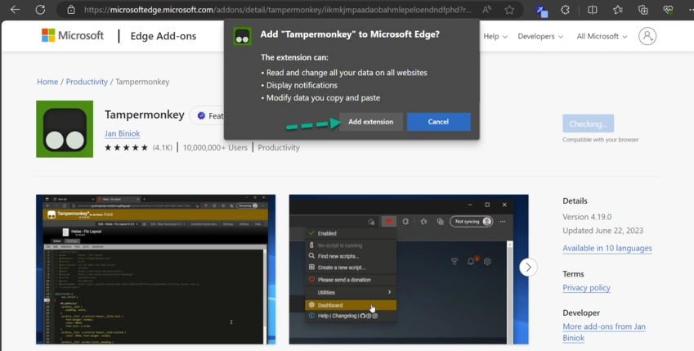Click the Tampermonkey extension title

tap(145, 115)
